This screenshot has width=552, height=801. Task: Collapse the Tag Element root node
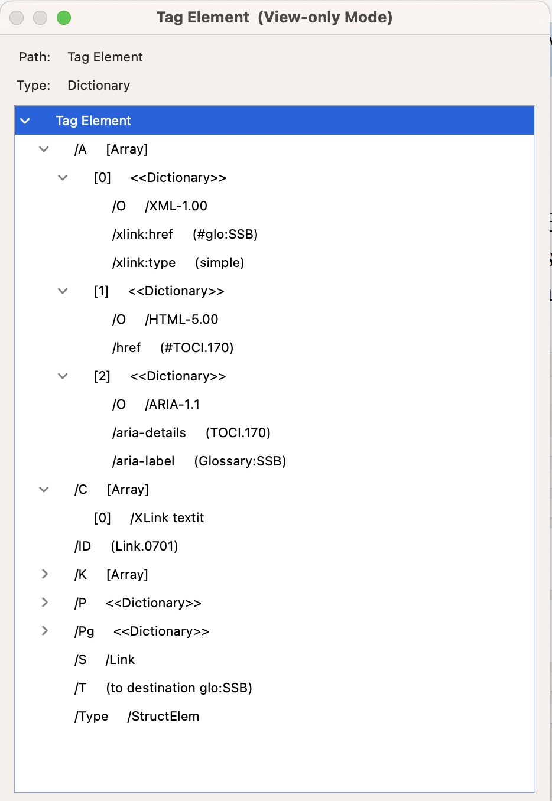click(x=25, y=121)
